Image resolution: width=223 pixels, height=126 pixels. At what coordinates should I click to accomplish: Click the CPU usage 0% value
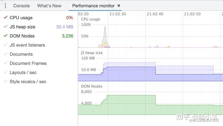tap(70, 18)
